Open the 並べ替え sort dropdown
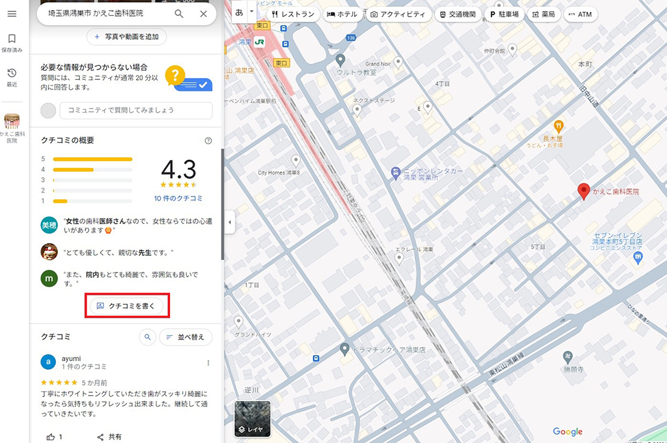 pos(185,337)
